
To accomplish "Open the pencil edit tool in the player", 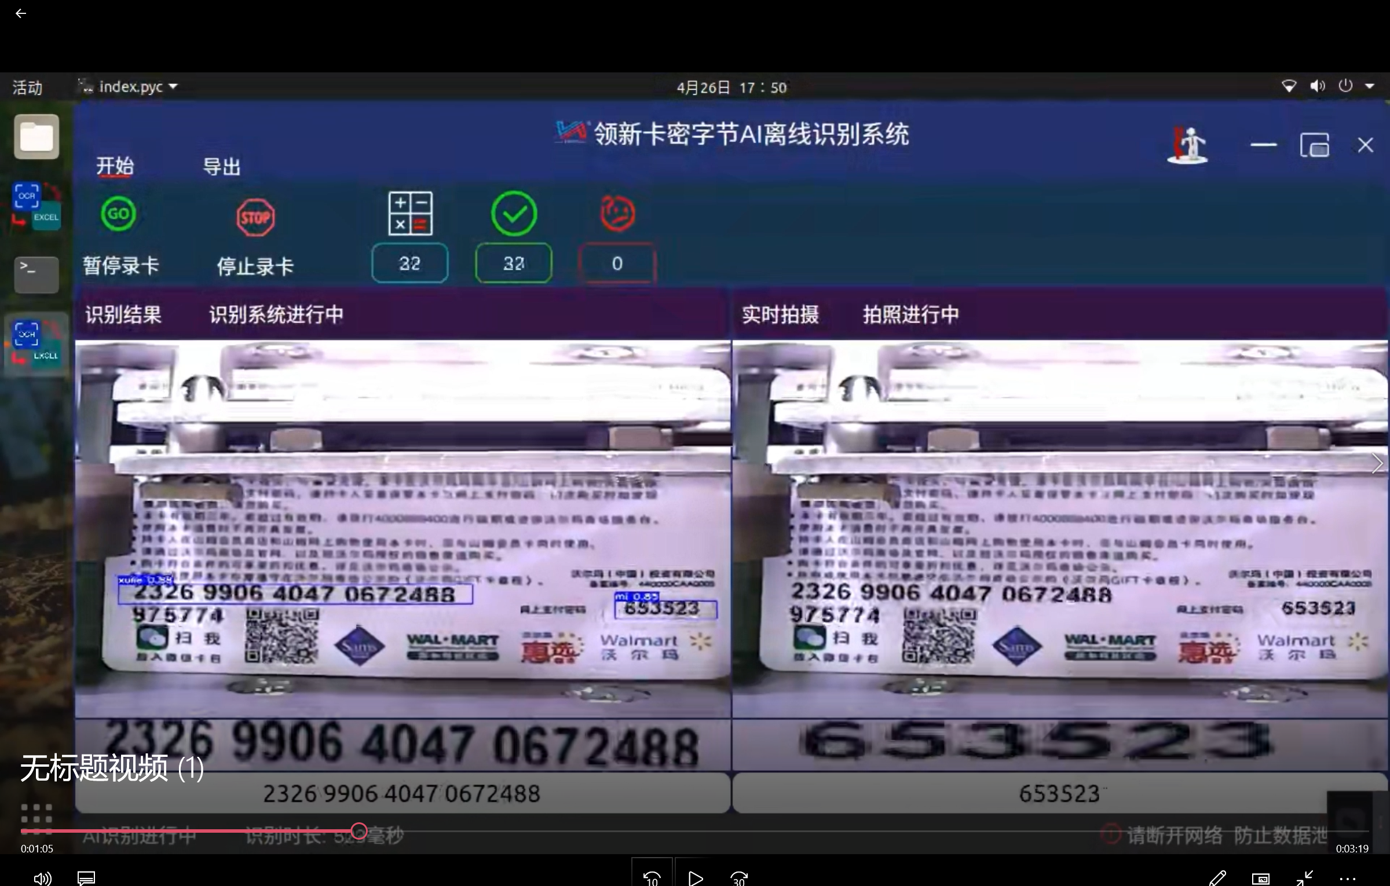I will coord(1217,878).
